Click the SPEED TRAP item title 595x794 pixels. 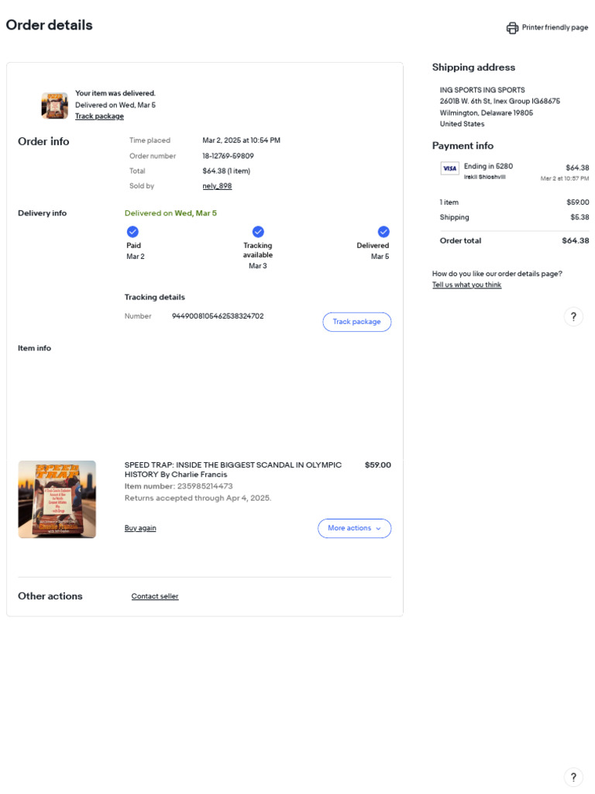232,469
